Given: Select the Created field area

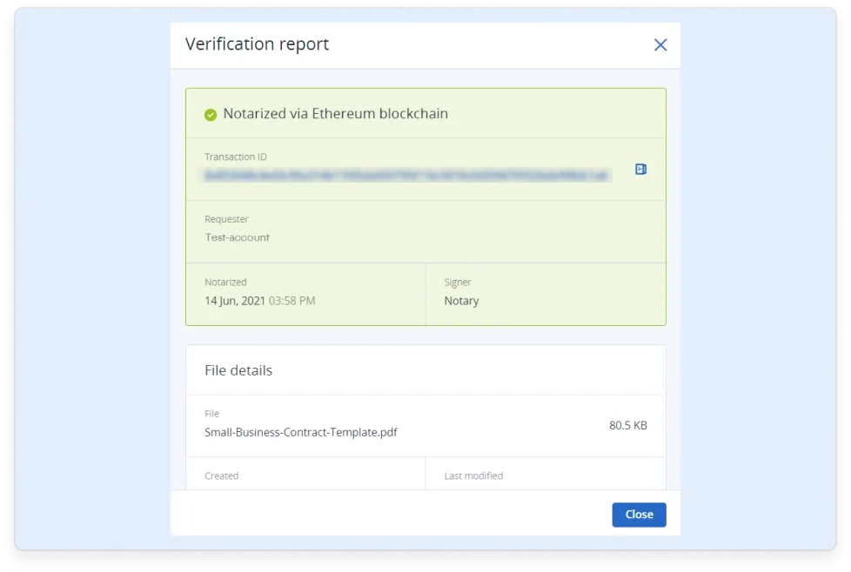Looking at the screenshot, I should 221,476.
